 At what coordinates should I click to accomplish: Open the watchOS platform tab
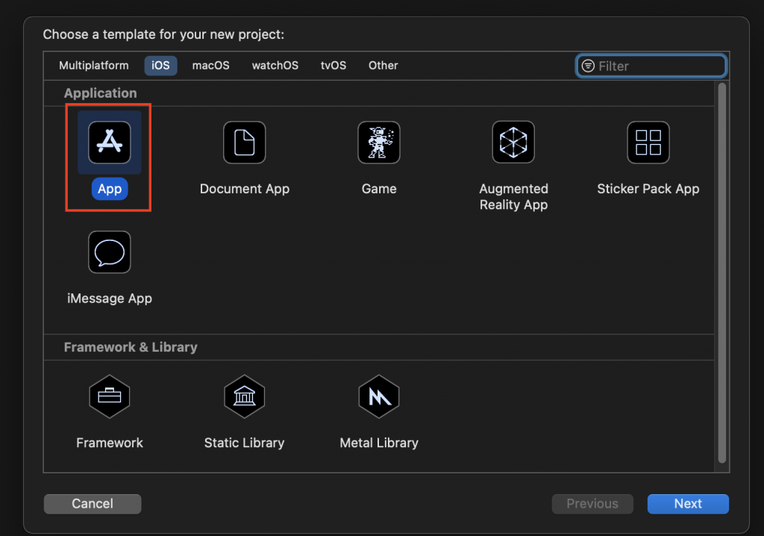[x=275, y=66]
